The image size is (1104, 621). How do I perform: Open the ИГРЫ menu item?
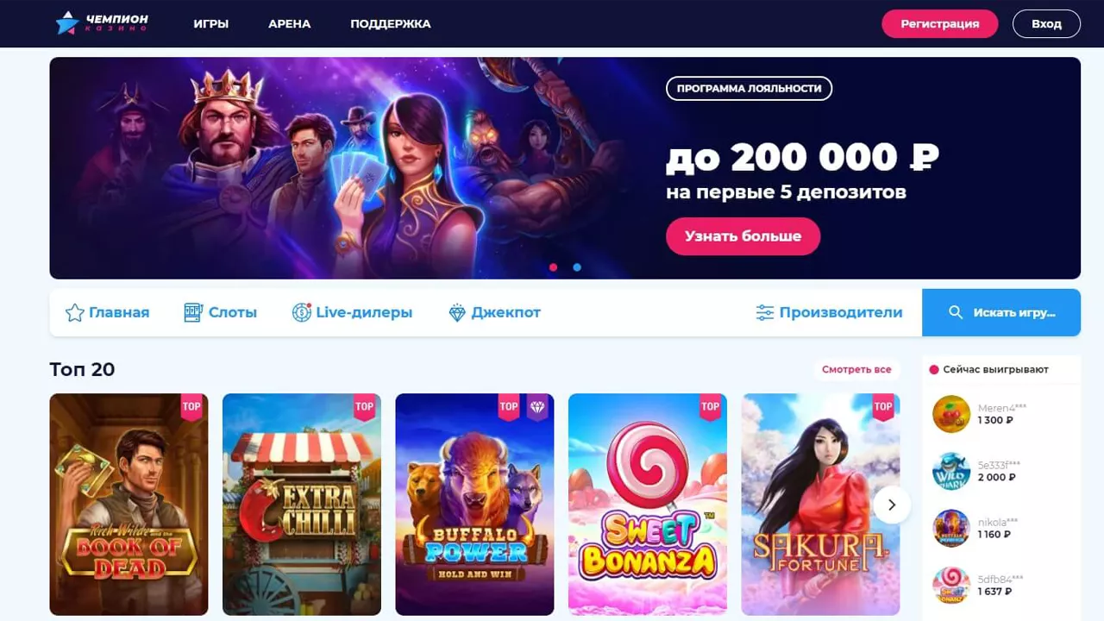(x=211, y=24)
